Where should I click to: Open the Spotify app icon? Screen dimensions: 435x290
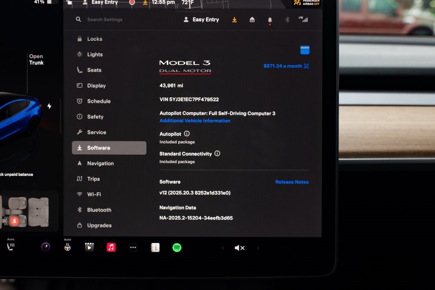[177, 248]
